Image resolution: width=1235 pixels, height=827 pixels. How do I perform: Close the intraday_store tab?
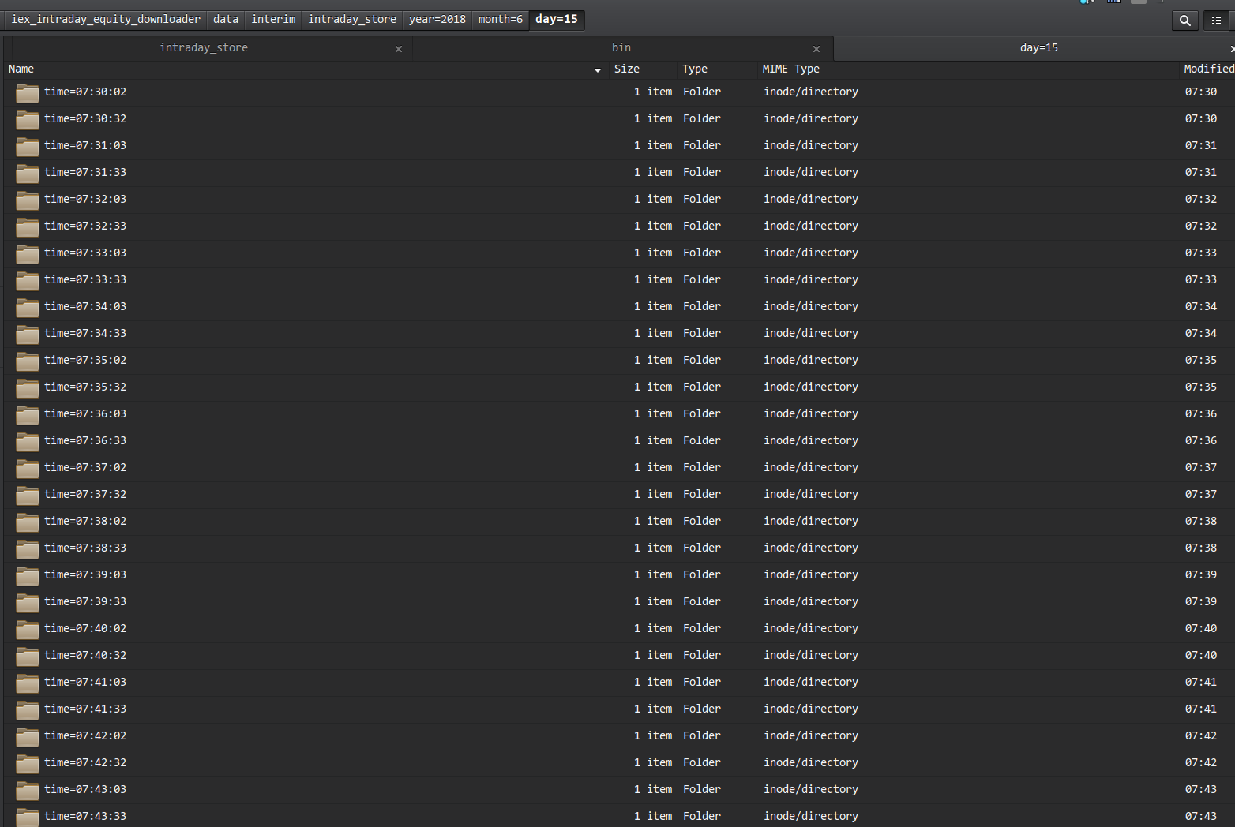click(399, 49)
